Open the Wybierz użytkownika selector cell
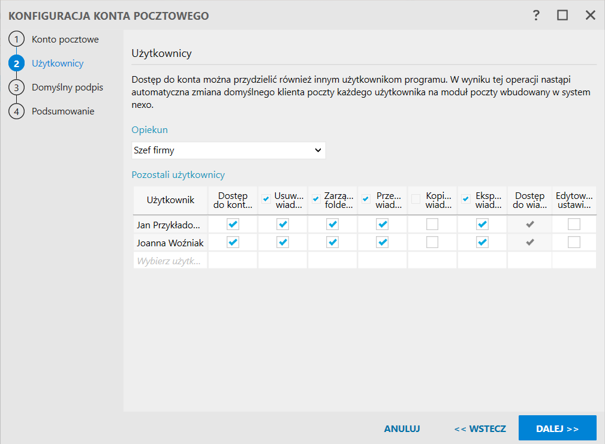This screenshot has height=444, width=605. pos(171,261)
